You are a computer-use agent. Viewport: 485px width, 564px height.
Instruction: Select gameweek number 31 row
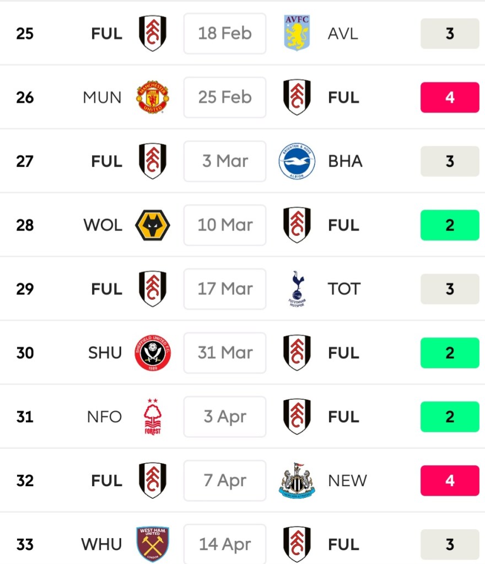coord(25,417)
